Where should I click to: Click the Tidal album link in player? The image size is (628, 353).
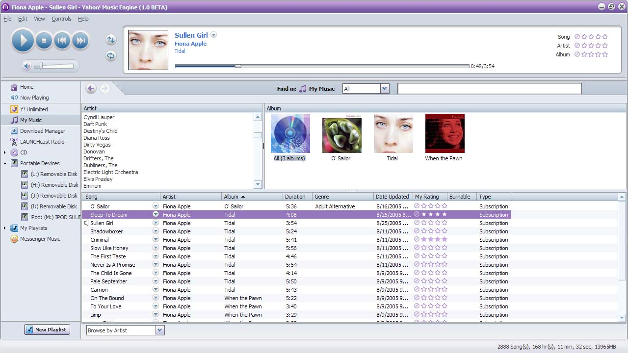pos(180,51)
